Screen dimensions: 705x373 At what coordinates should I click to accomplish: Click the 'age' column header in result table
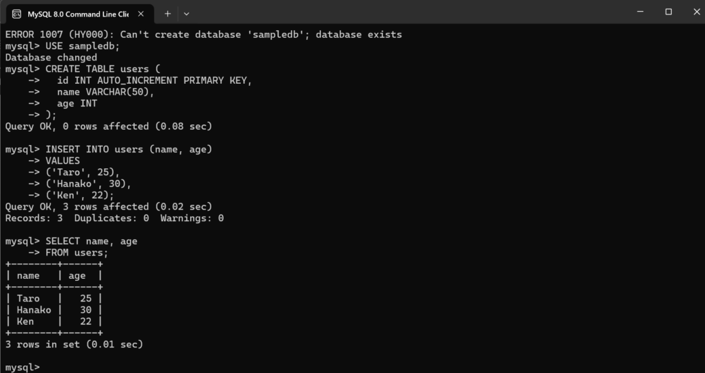click(77, 275)
